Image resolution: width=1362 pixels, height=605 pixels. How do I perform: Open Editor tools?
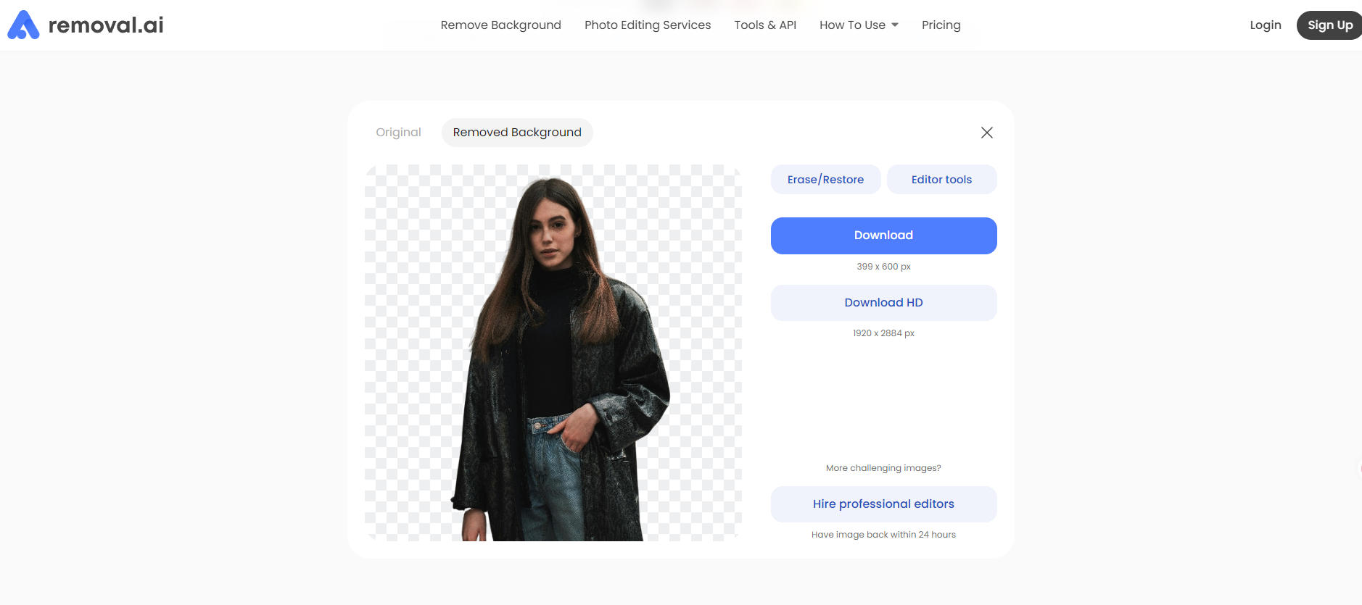point(941,180)
